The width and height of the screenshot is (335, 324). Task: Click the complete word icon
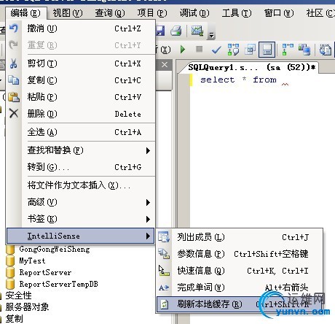click(164, 288)
